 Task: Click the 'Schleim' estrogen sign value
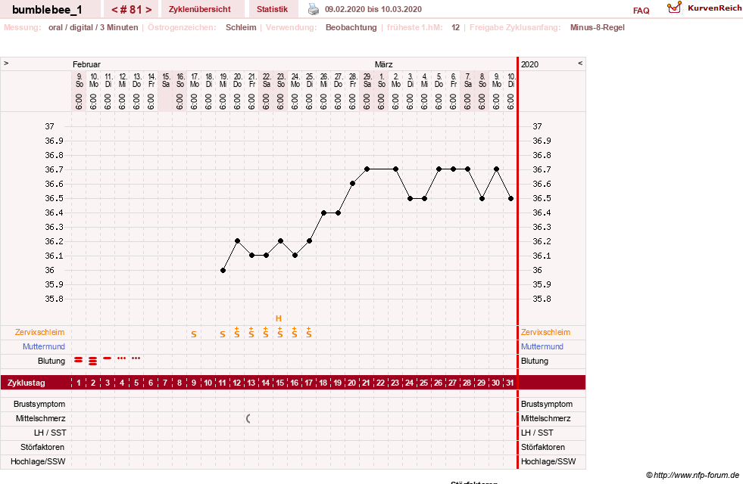[x=241, y=27]
